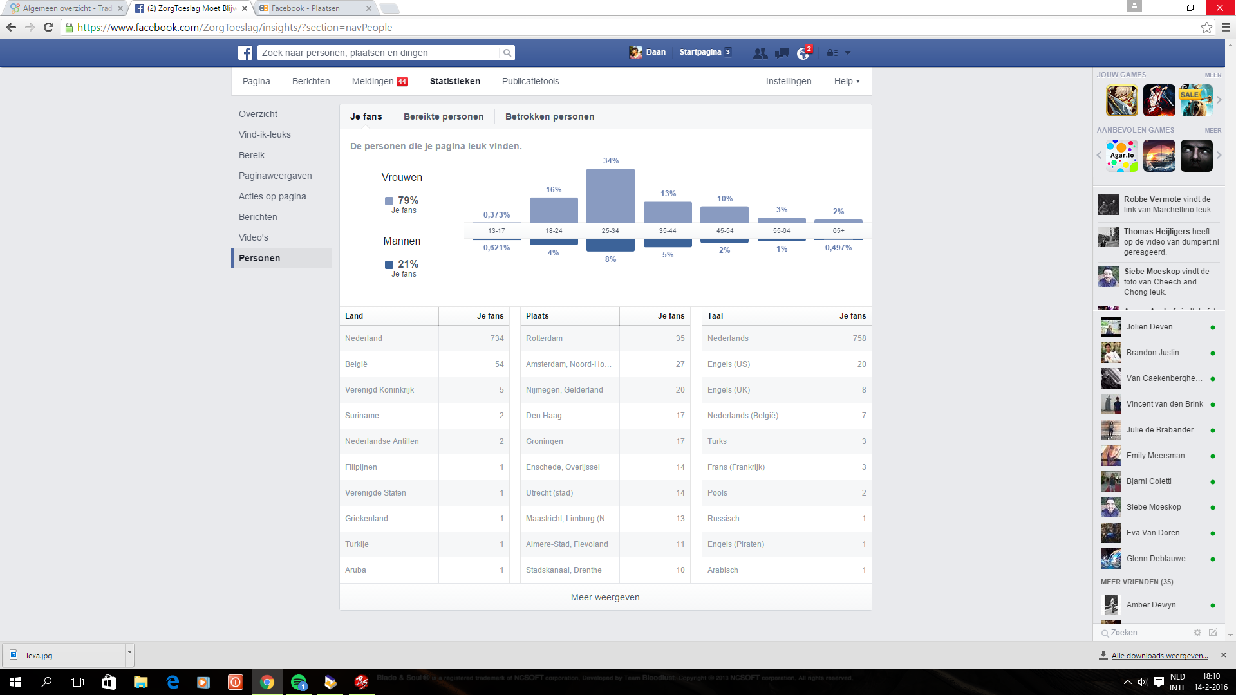This screenshot has width=1236, height=695.
Task: Open notifications globe icon
Action: (x=803, y=53)
